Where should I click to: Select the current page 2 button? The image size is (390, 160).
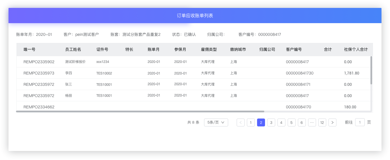pyautogui.click(x=261, y=122)
